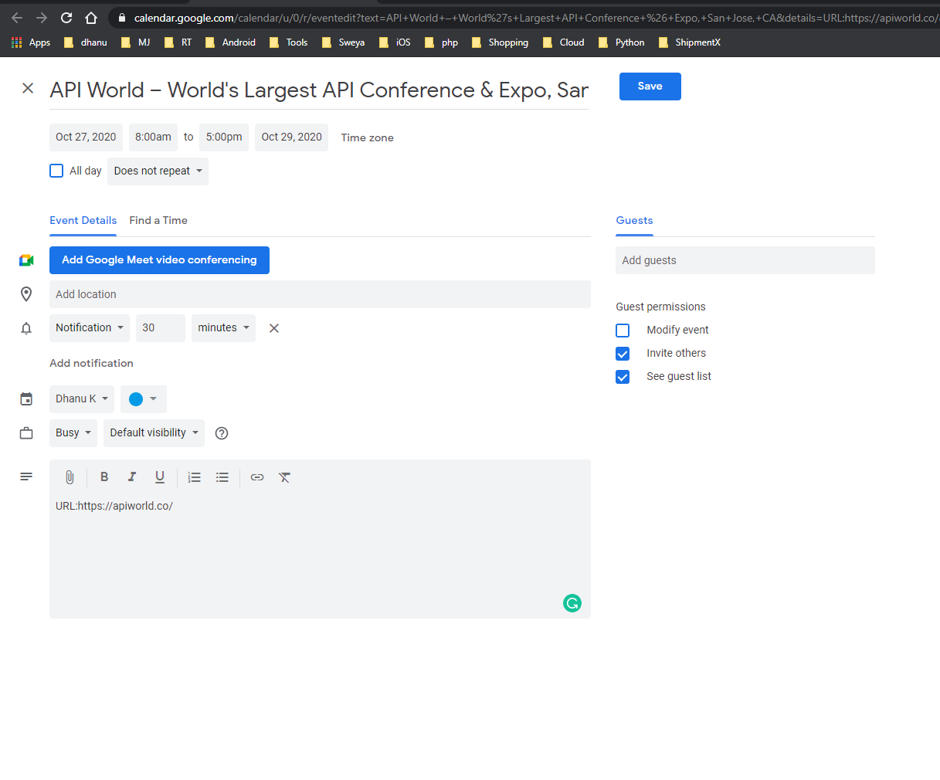Click the browser forward arrow
The image size is (940, 780).
point(42,18)
